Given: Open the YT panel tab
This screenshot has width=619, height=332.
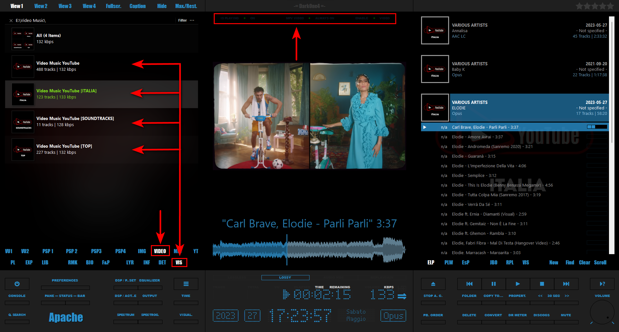Looking at the screenshot, I should point(196,251).
